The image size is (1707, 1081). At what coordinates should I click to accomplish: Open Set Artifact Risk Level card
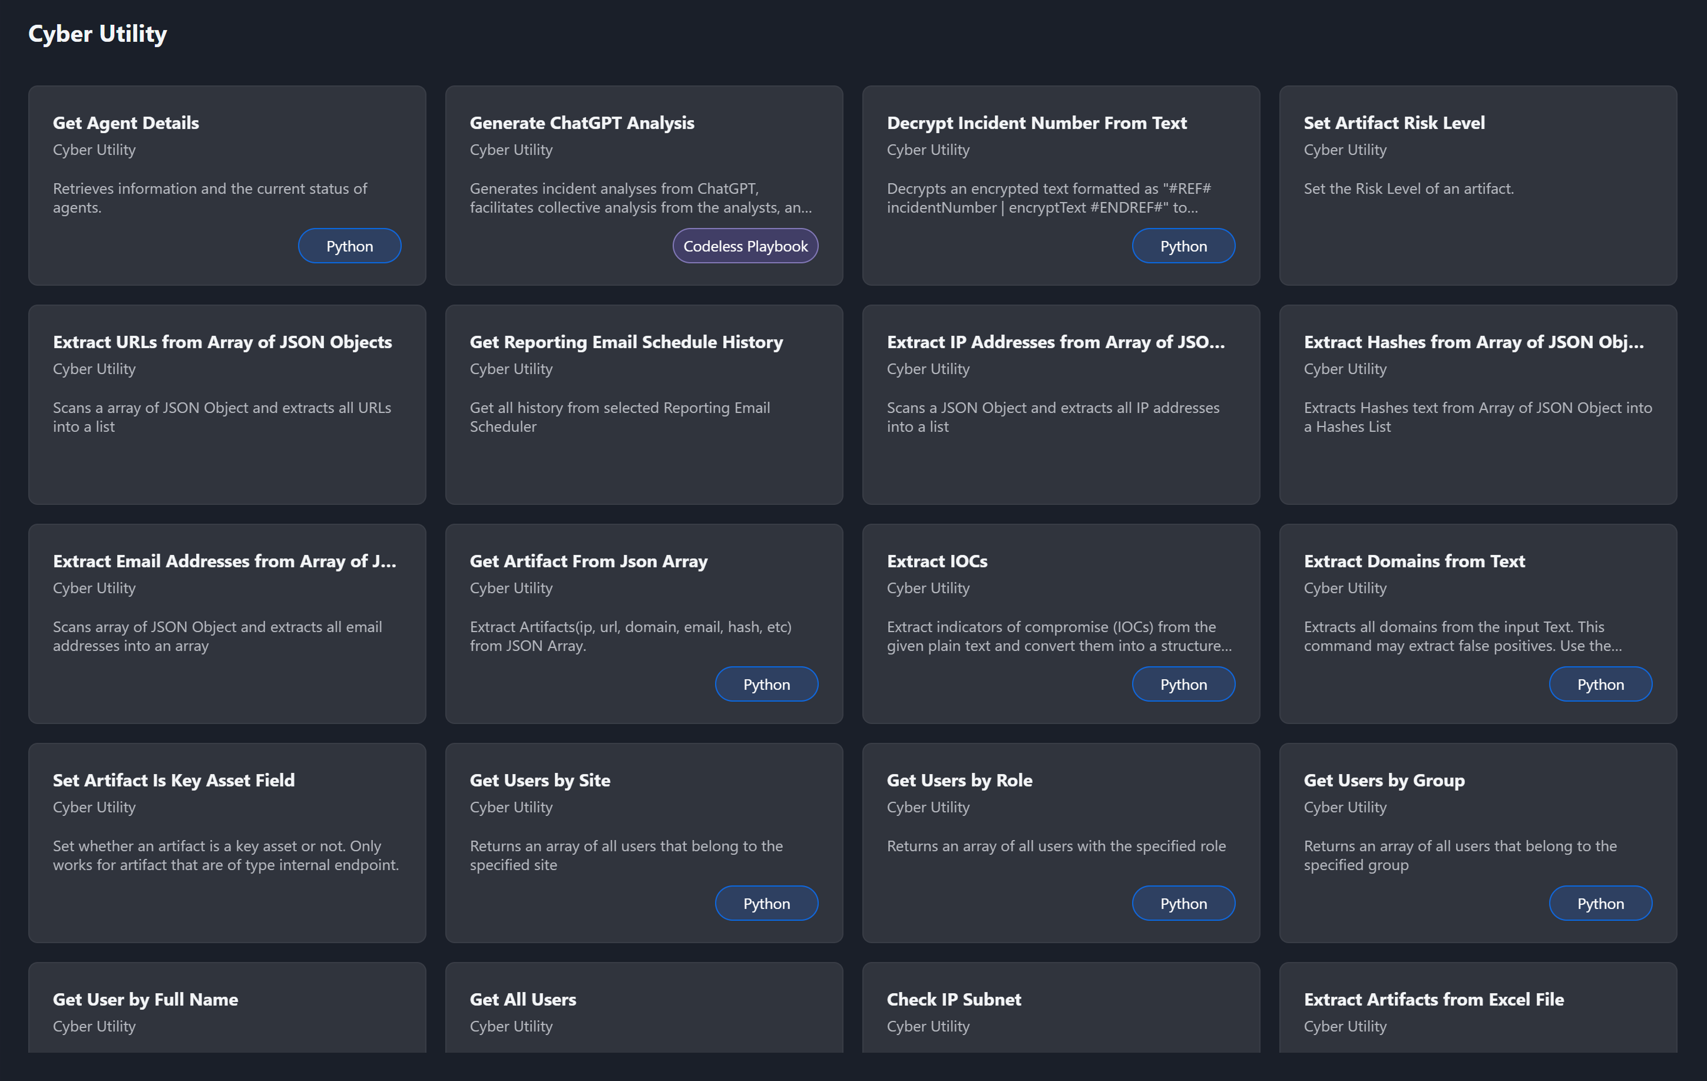coord(1394,123)
